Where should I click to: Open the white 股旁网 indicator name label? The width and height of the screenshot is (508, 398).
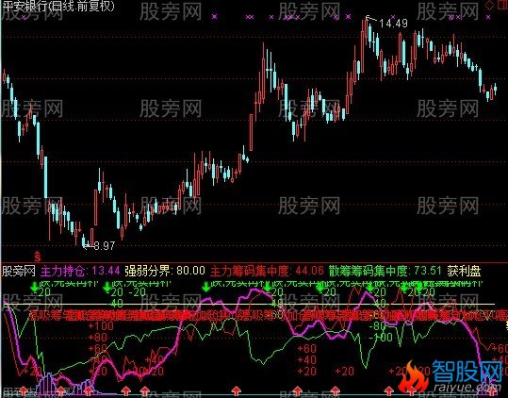[x=19, y=271]
